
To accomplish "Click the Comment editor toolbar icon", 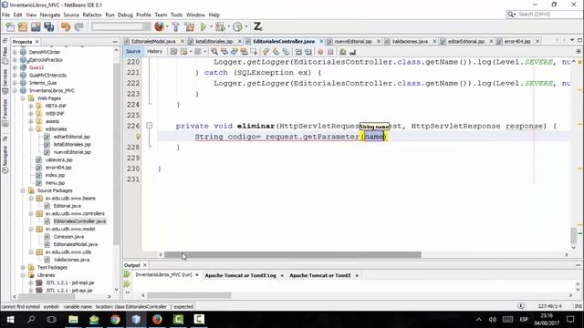I will click(343, 52).
